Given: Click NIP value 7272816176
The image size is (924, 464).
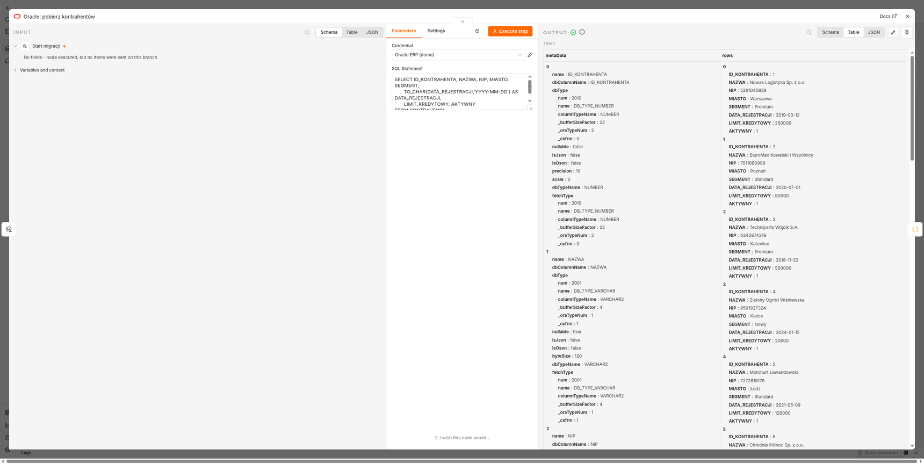Looking at the screenshot, I should point(753,381).
